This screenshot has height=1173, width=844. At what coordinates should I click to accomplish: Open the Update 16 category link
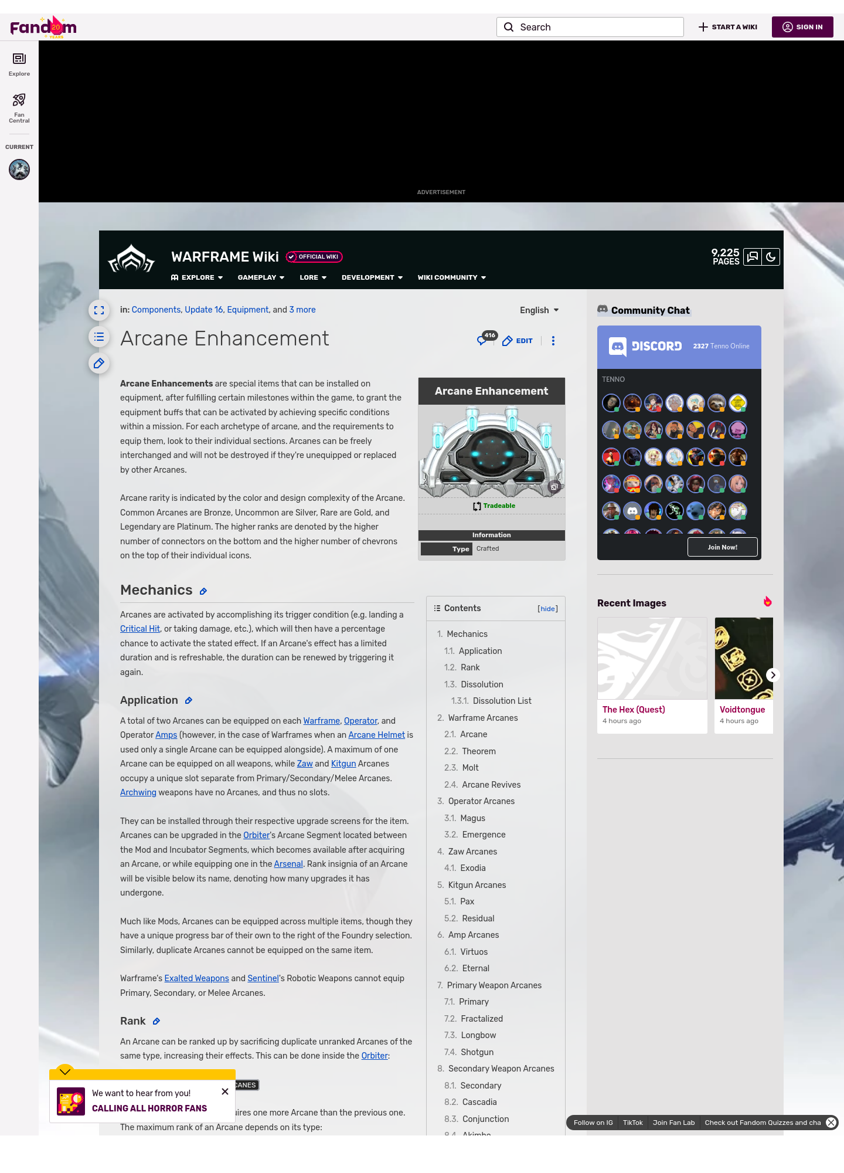(x=204, y=310)
